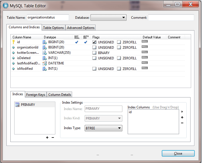Enable ZEROFILL for id column
202x163 pixels.
click(x=119, y=42)
